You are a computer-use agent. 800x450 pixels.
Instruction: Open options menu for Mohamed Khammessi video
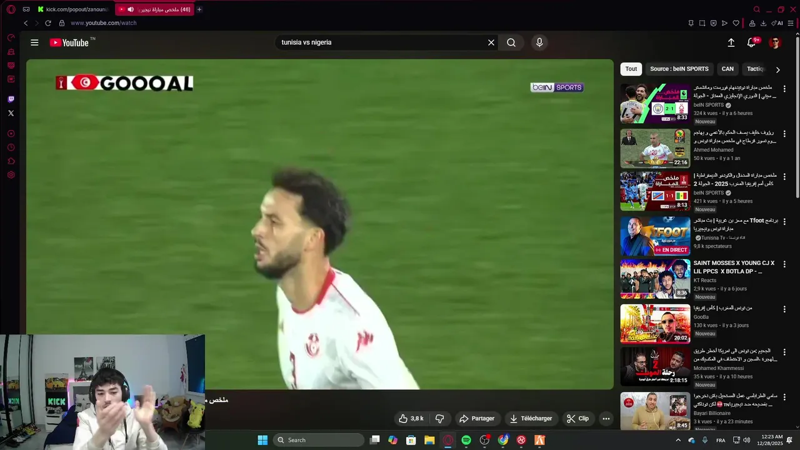pos(784,352)
